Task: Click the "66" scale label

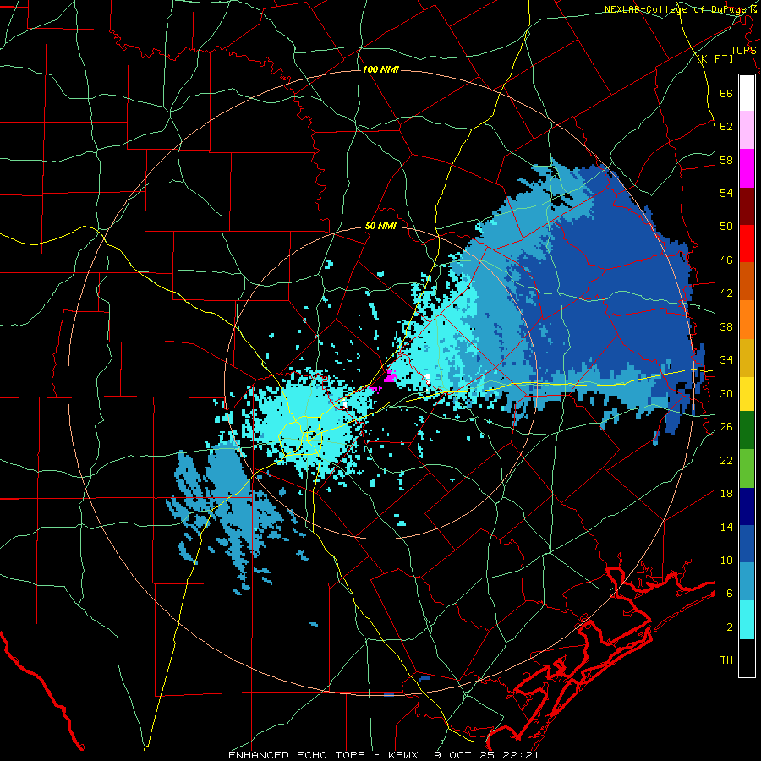Action: click(726, 93)
